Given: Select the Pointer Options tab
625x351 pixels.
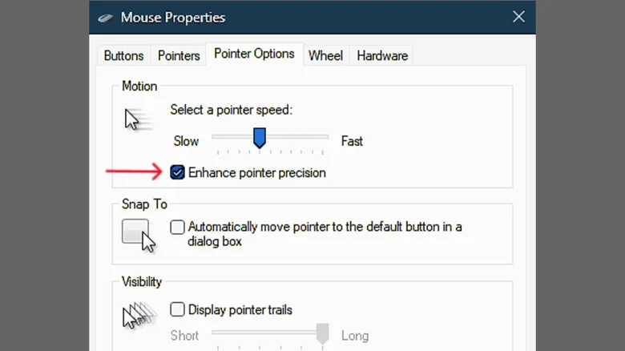Looking at the screenshot, I should click(254, 54).
